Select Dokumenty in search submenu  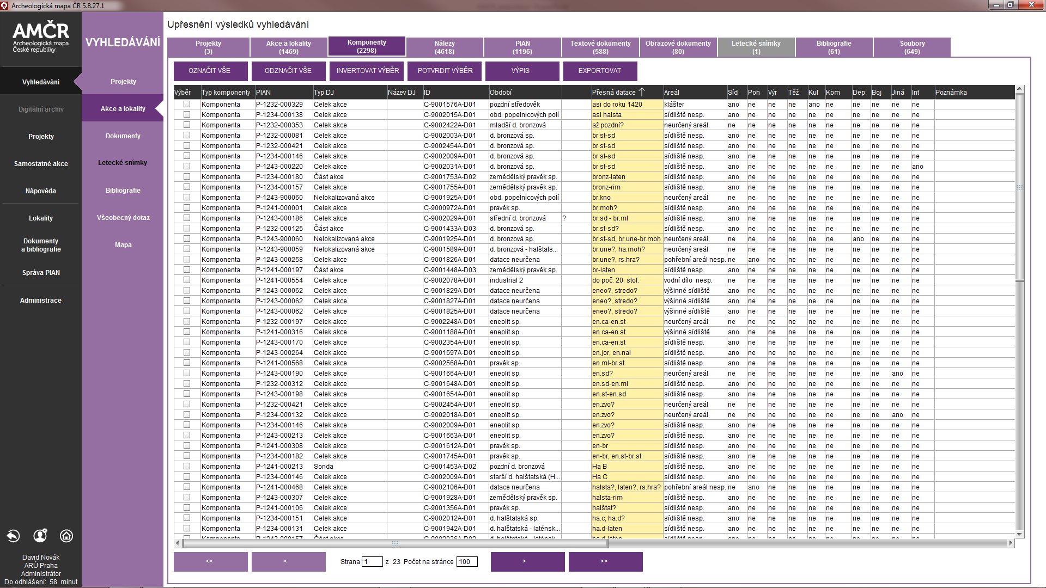coord(123,136)
